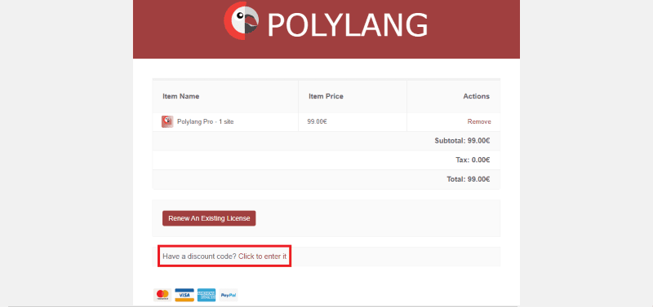Viewport: 653px width, 307px height.
Task: Click the Polylang Pro product thumbnail icon
Action: (x=167, y=121)
